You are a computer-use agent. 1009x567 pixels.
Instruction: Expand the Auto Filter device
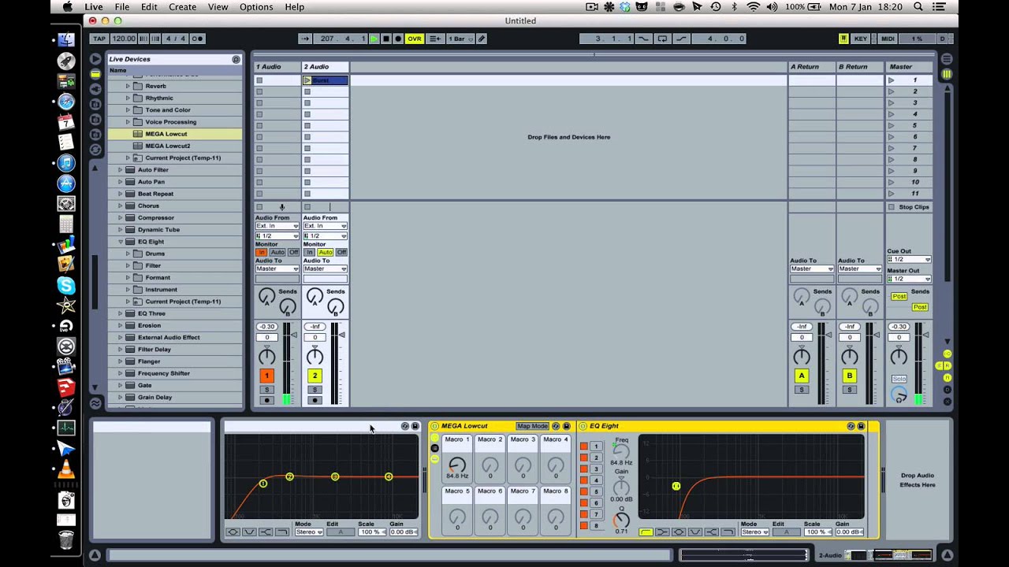click(x=121, y=169)
